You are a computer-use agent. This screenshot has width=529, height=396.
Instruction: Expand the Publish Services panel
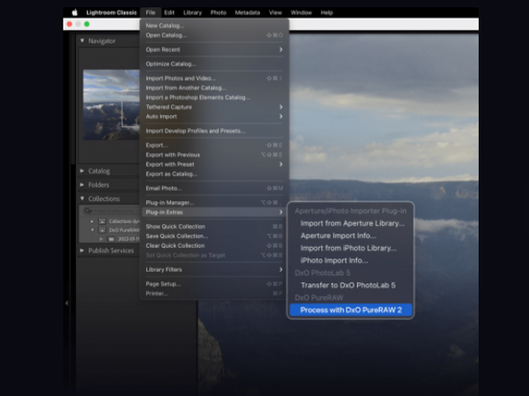coord(82,250)
